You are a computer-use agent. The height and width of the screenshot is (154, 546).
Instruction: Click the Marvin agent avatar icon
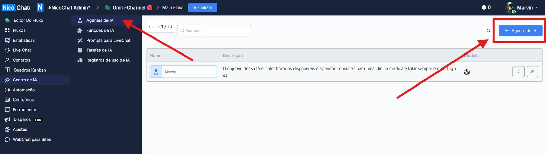[x=156, y=72]
